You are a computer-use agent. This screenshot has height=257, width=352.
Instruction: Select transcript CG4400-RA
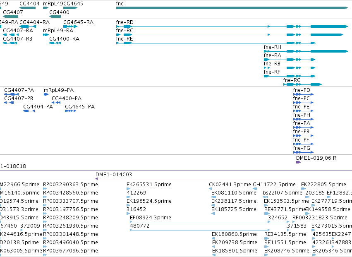tap(64, 39)
